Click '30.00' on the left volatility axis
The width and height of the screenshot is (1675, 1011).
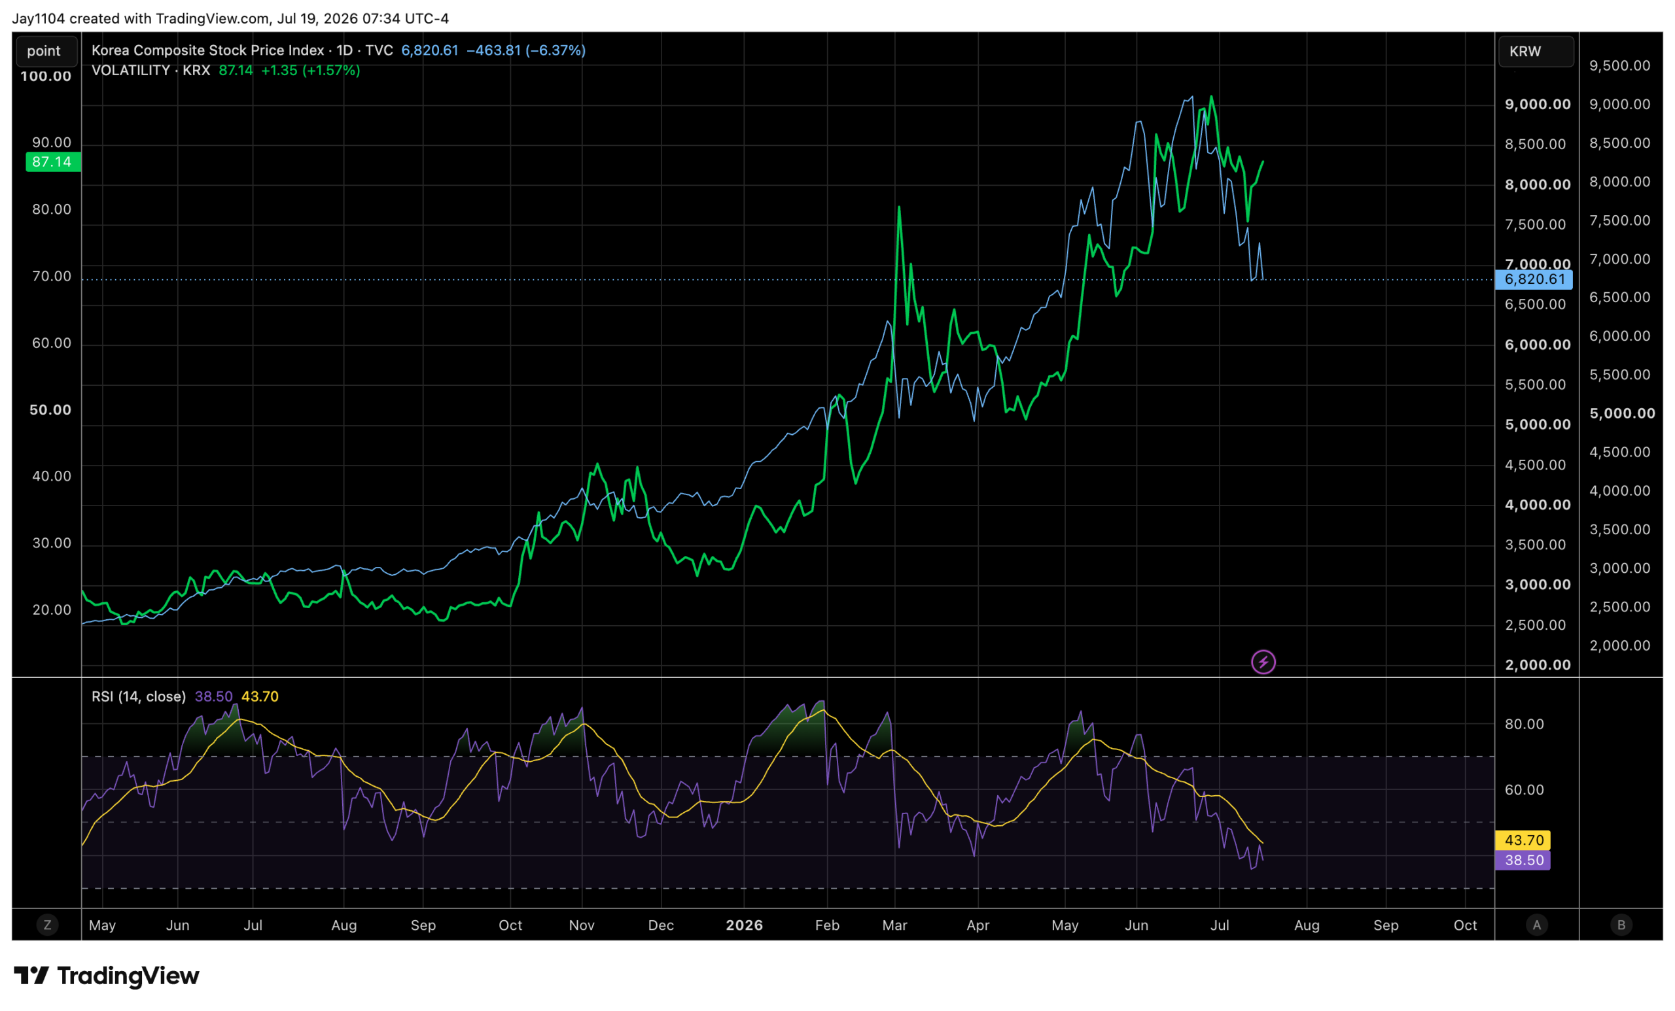[x=52, y=543]
